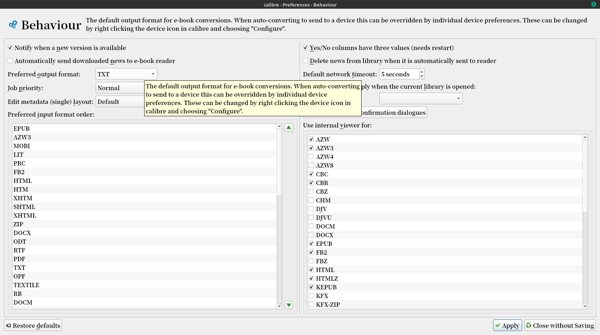Increase the network timeout with the up arrow
The height and width of the screenshot is (335, 600).
pyautogui.click(x=422, y=72)
